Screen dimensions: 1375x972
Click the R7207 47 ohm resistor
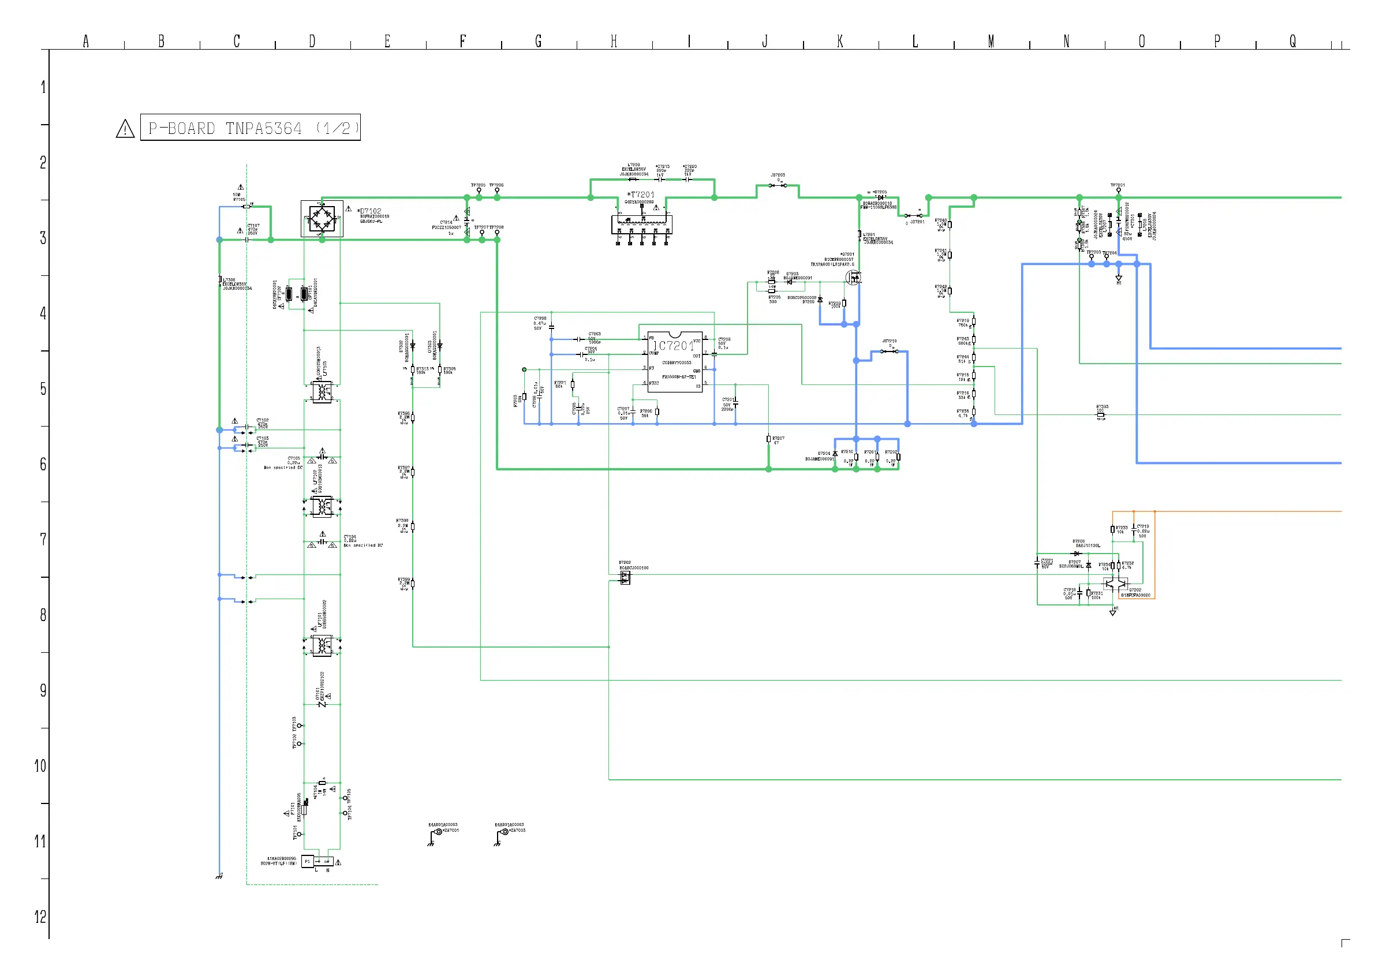point(768,439)
